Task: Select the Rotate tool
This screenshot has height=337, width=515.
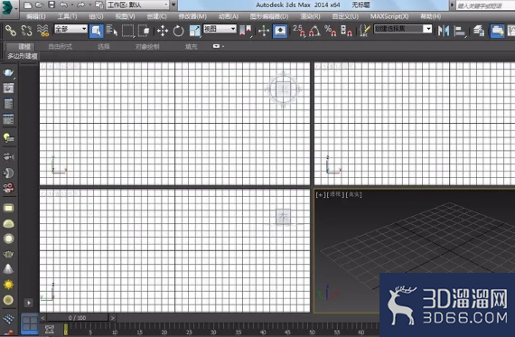Action: (x=178, y=32)
